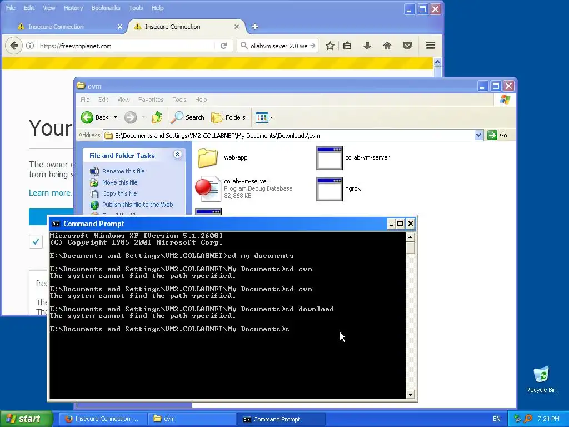Select collab-vm-server application file
The width and height of the screenshot is (569, 427).
coord(353,157)
